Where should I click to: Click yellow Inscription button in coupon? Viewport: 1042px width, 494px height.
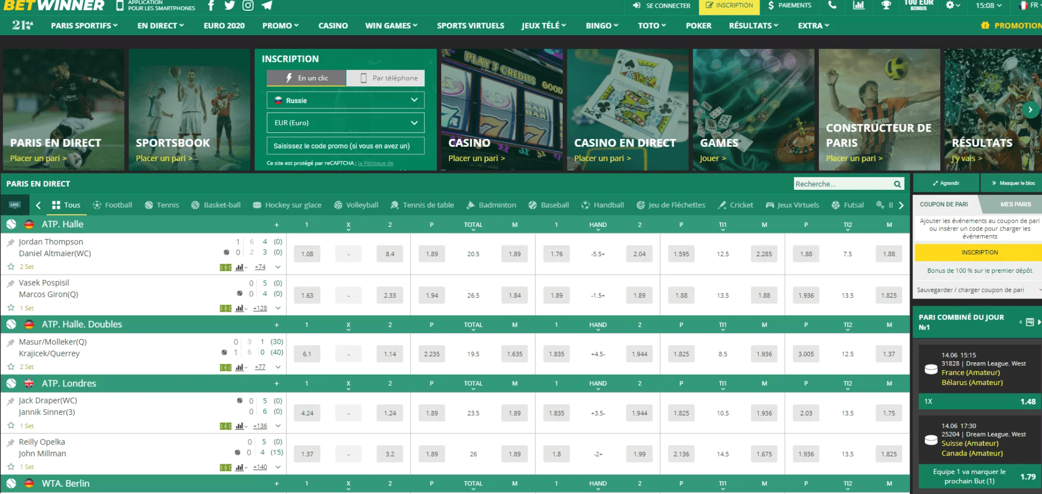[x=979, y=253]
